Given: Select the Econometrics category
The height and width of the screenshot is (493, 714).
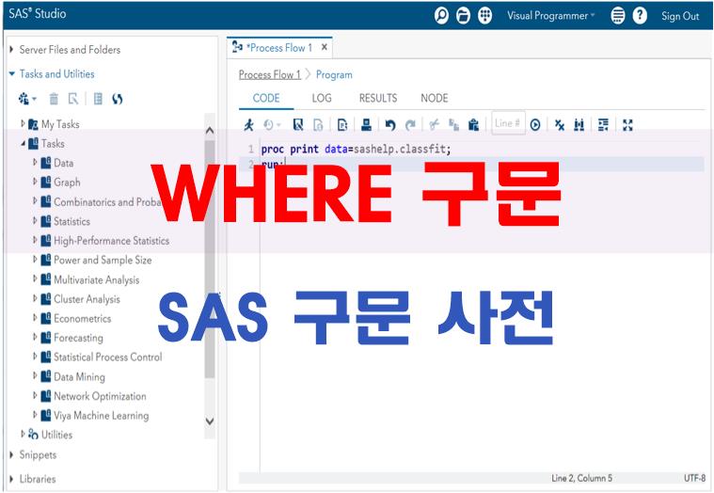Looking at the screenshot, I should pos(82,318).
